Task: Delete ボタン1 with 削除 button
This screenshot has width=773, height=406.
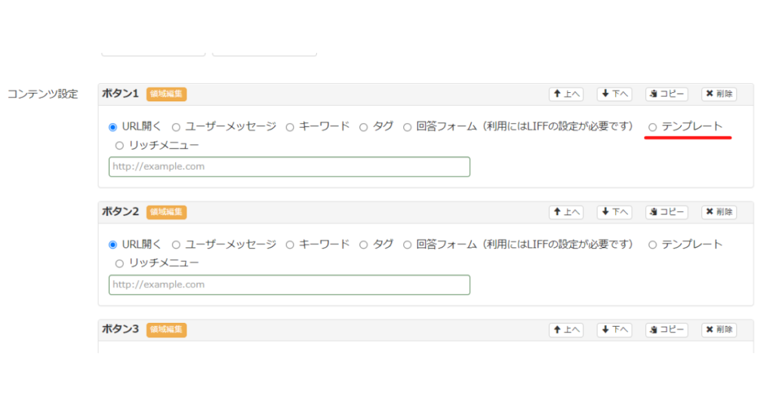Action: pos(719,94)
